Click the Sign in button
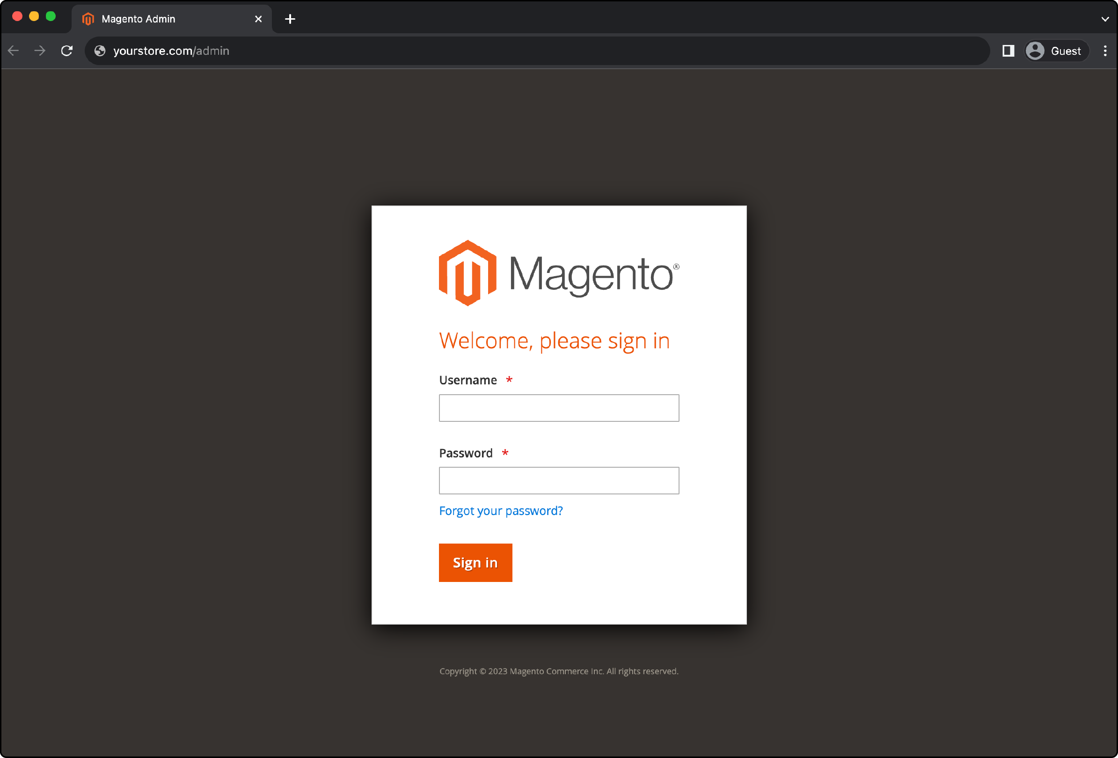This screenshot has height=758, width=1118. coord(475,563)
